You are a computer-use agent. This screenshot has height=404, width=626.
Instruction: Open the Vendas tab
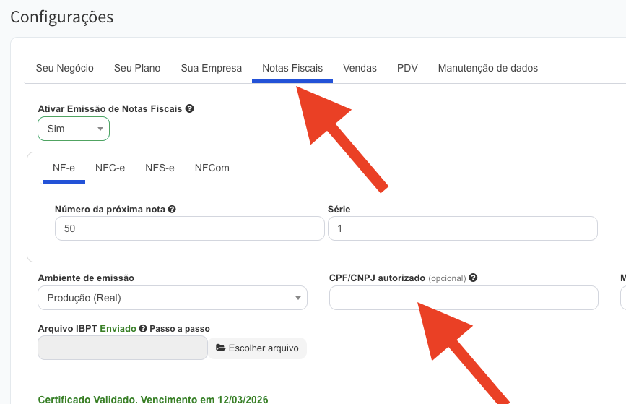pos(360,68)
